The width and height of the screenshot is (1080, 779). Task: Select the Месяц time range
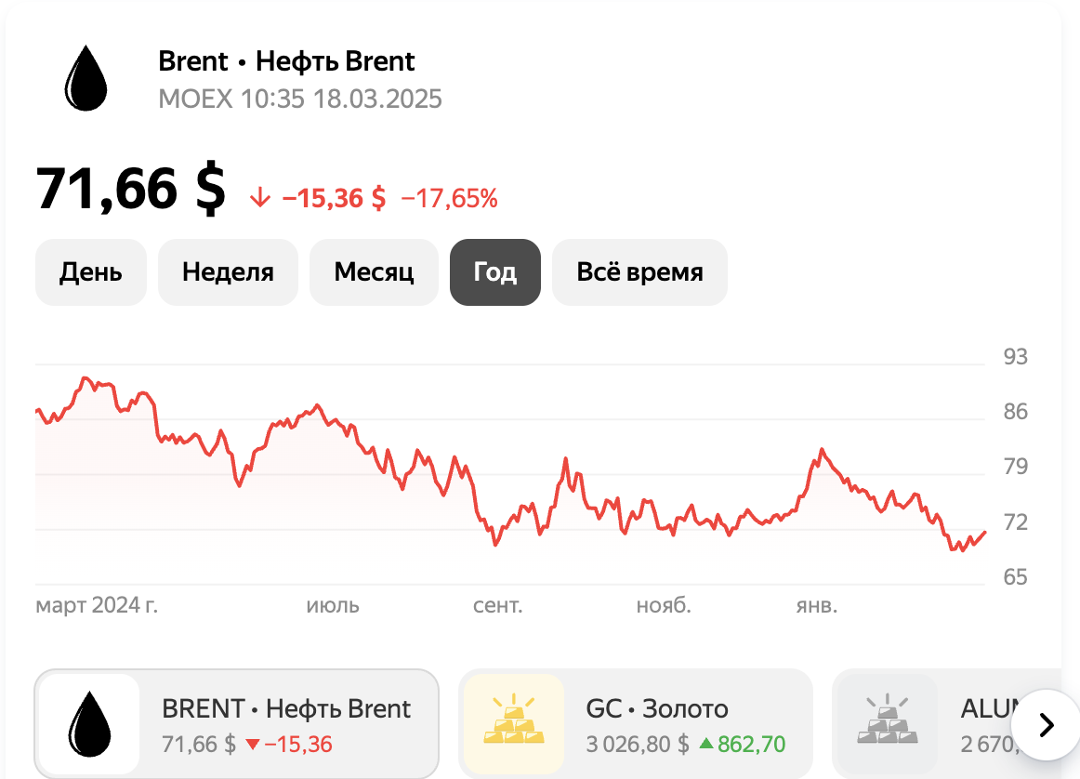point(374,272)
